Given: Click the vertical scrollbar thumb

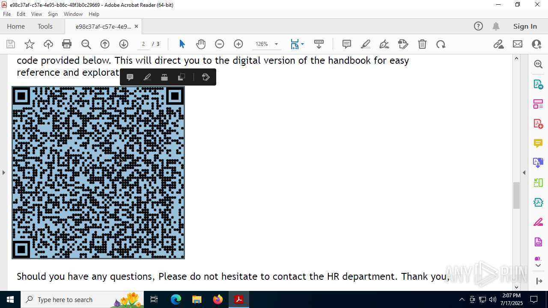Looking at the screenshot, I should click(x=516, y=195).
